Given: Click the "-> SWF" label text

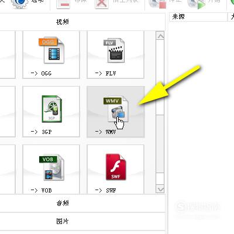Looking at the screenshot, I should point(105,190).
